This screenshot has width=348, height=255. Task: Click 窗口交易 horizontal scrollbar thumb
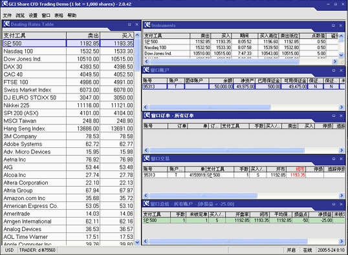(203, 196)
